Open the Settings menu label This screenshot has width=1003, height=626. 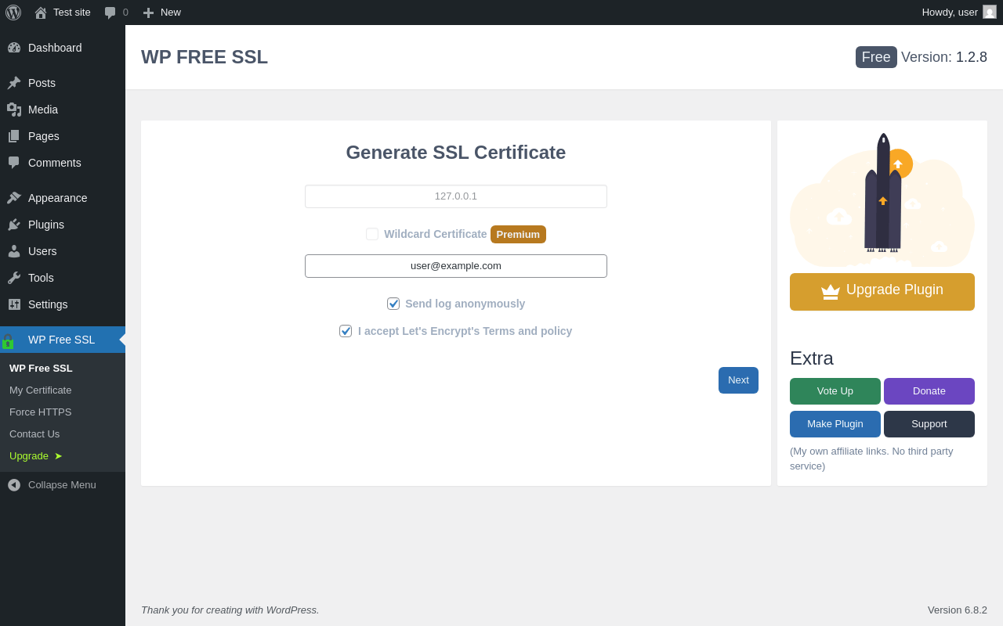[x=48, y=304]
